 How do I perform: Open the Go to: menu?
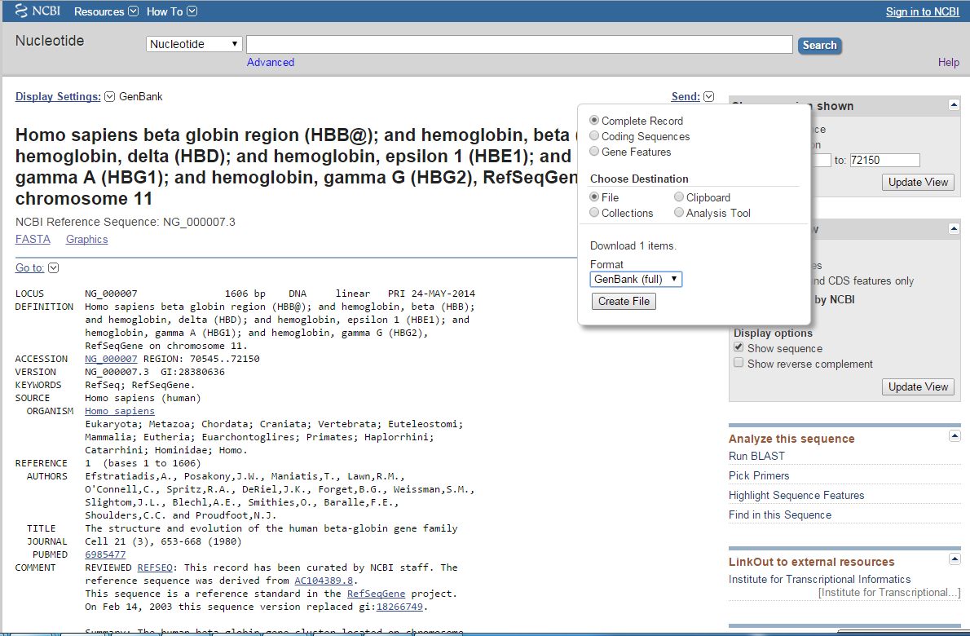29,268
